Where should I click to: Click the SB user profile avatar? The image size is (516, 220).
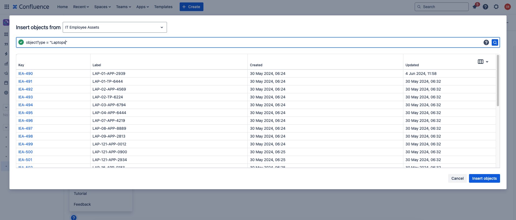click(507, 7)
